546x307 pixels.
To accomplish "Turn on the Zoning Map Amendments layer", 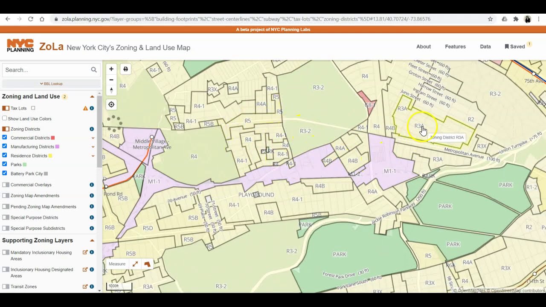I will pos(6,196).
